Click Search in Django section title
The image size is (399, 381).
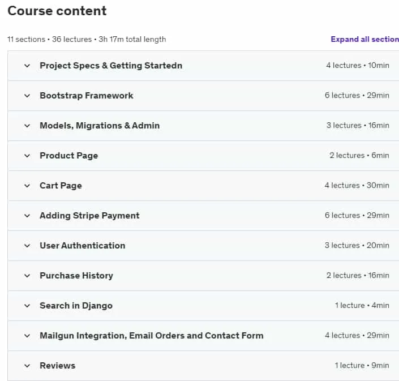[x=76, y=306]
